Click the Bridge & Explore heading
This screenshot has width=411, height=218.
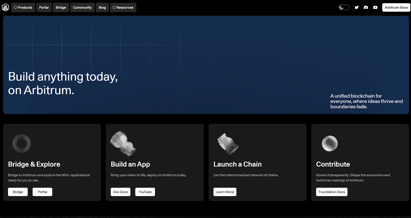34,164
